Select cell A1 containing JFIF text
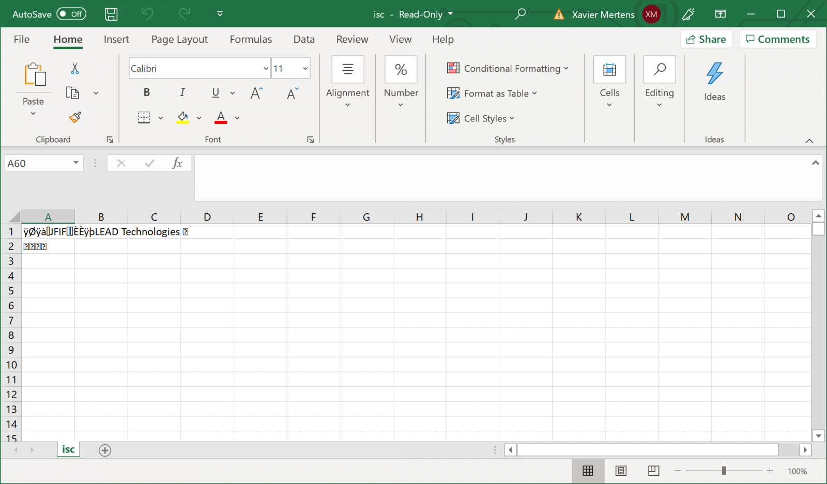The width and height of the screenshot is (827, 484). click(48, 231)
